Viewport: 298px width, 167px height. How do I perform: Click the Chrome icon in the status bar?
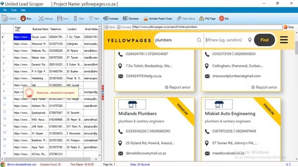click(3, 164)
